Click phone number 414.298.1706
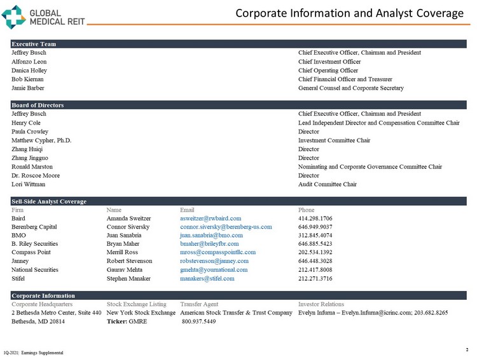The width and height of the screenshot is (477, 357). coord(315,219)
